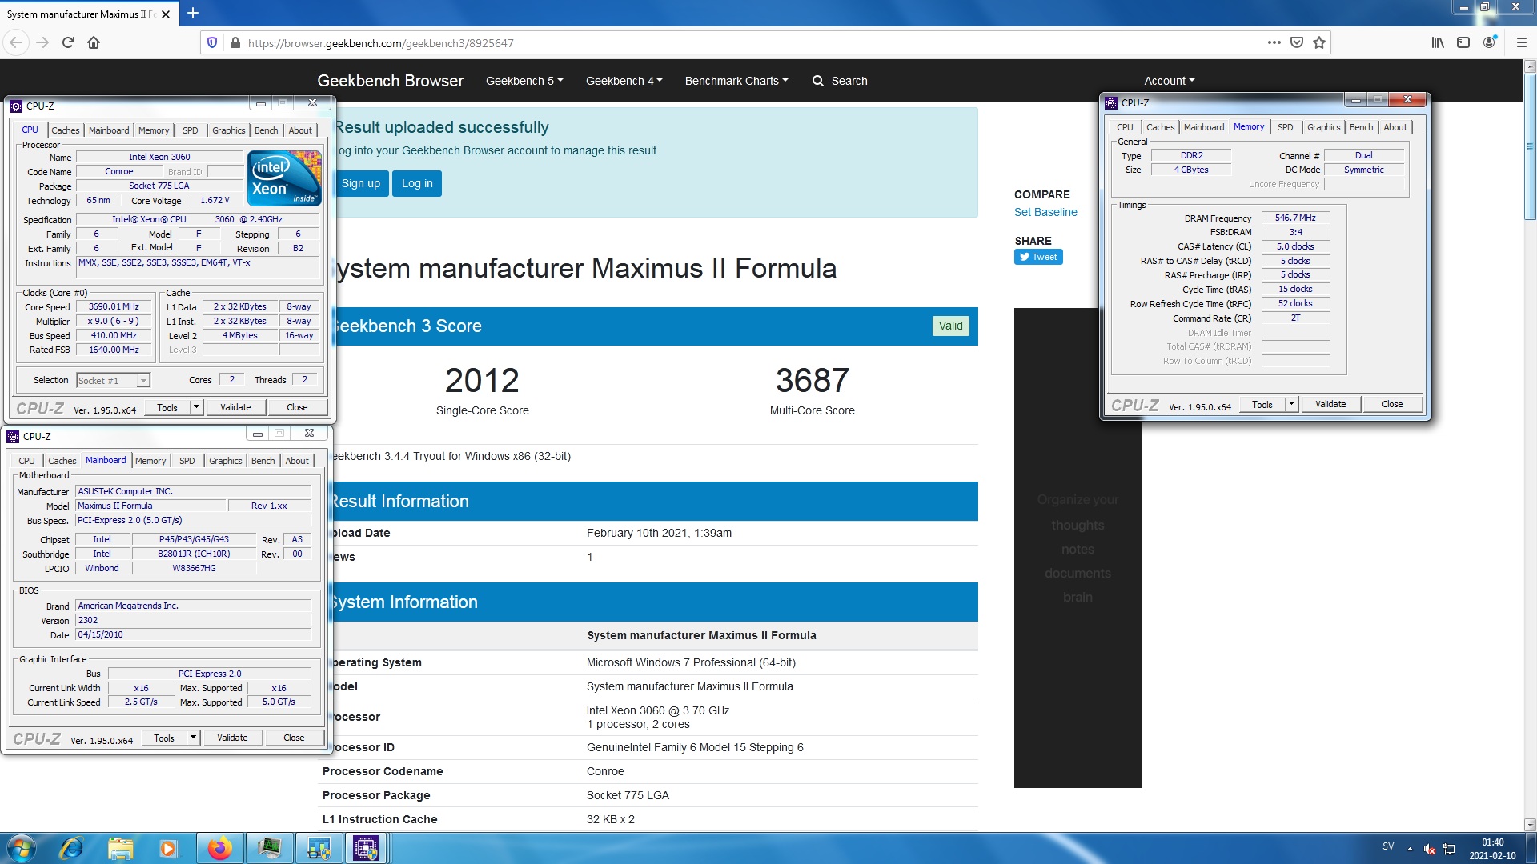Screen dimensions: 1537x864
Task: Select Bench tab in top-left CPU-Z window
Action: click(x=267, y=130)
